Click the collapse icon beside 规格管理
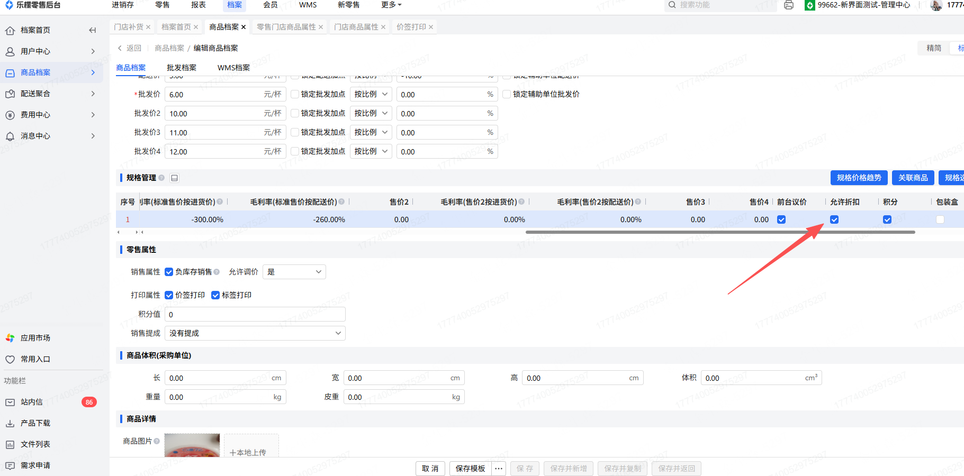 click(174, 178)
